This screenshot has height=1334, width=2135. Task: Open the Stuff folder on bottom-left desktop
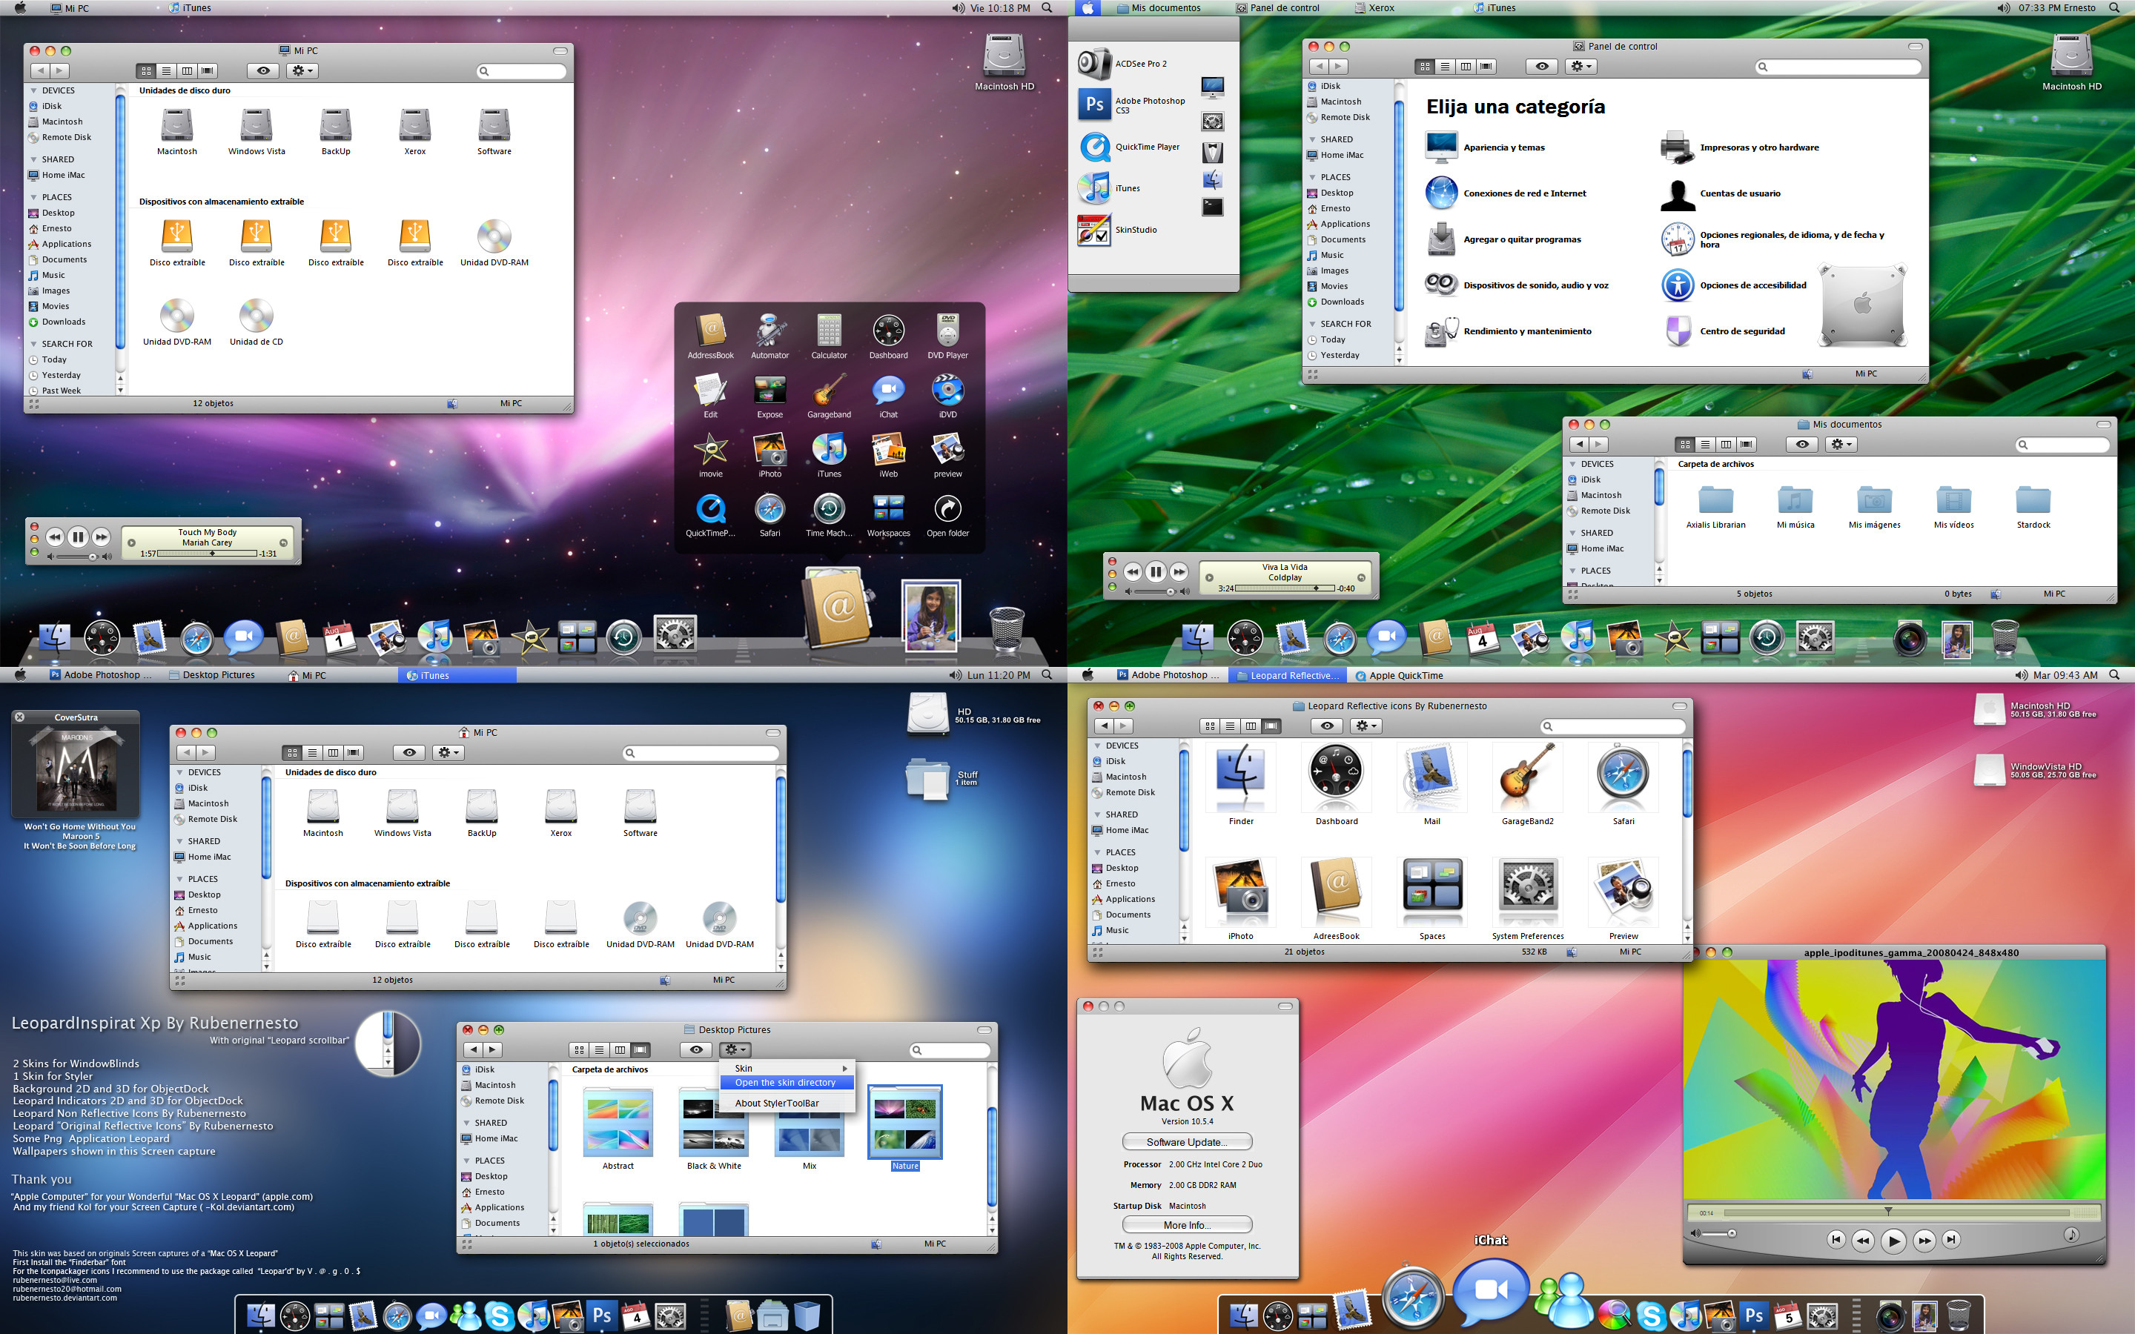(x=928, y=778)
